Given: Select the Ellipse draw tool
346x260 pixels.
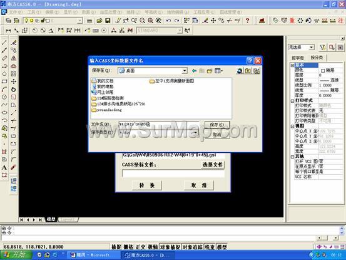Looking at the screenshot, I should tap(4, 112).
